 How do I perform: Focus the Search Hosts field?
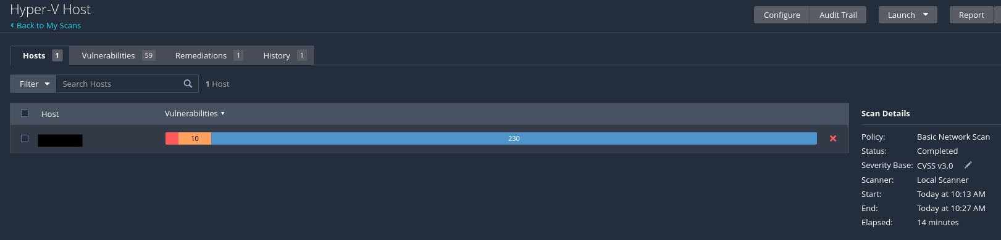click(120, 84)
